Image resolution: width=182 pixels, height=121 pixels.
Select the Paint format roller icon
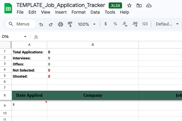tap(70, 24)
